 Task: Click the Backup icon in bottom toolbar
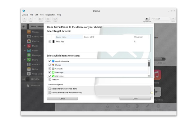pyautogui.click(x=107, y=106)
